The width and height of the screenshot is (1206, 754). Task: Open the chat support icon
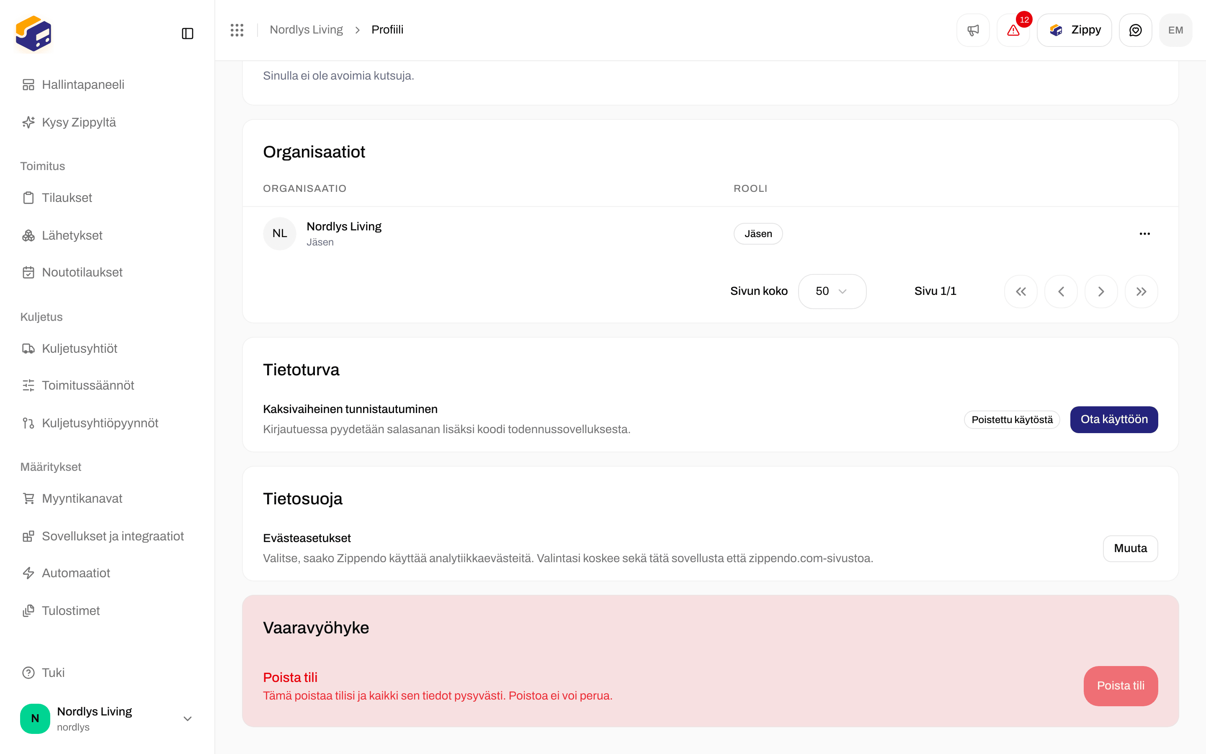1135,31
